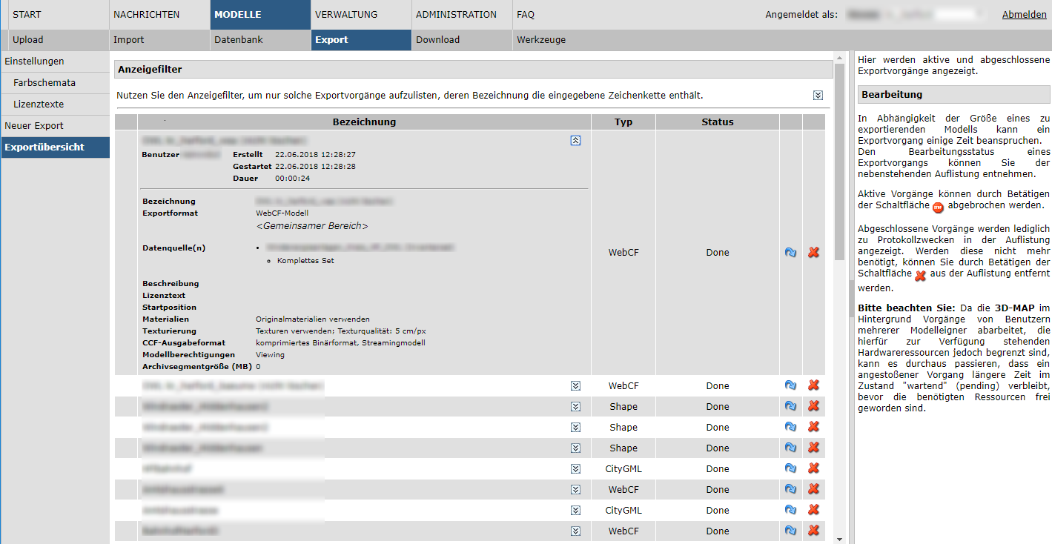Click the scrollbar up arrow
Viewport: 1052px width, 544px height.
839,57
